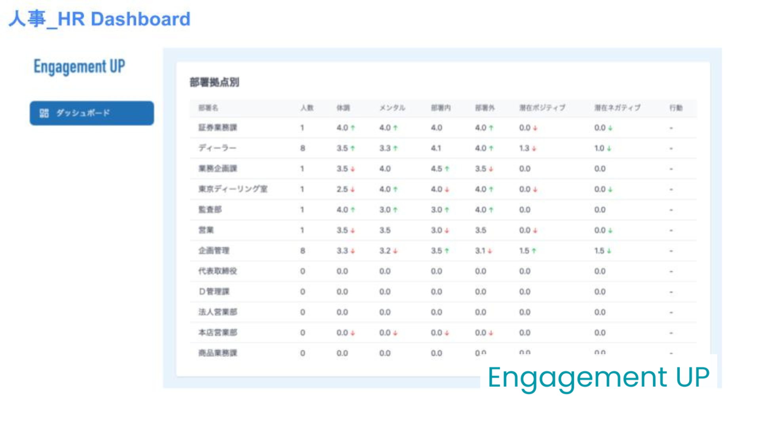
Task: Click green up arrow in 証券業務課 体調 cell
Action: point(353,128)
